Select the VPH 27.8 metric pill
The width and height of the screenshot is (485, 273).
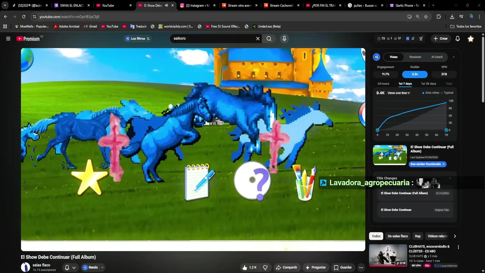[x=444, y=74]
